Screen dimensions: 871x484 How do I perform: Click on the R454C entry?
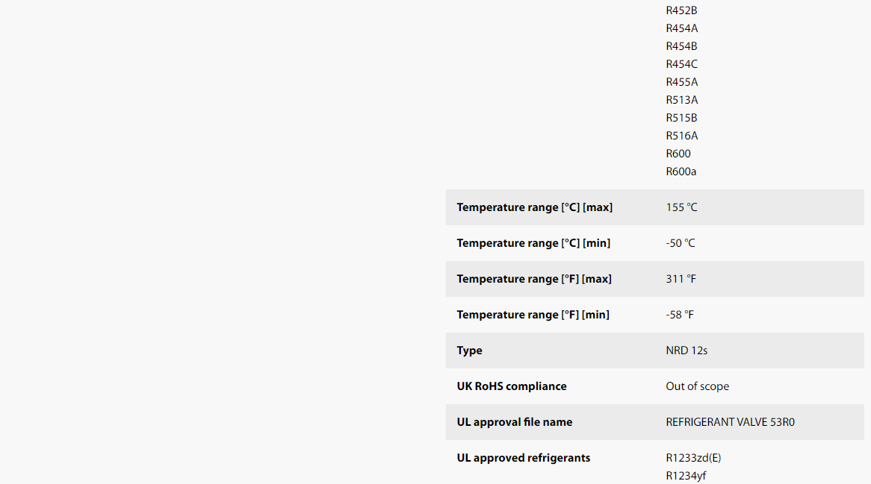pyautogui.click(x=681, y=64)
